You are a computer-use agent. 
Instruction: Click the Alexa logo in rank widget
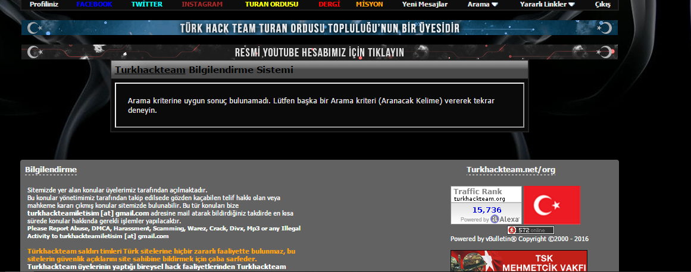pyautogui.click(x=505, y=219)
